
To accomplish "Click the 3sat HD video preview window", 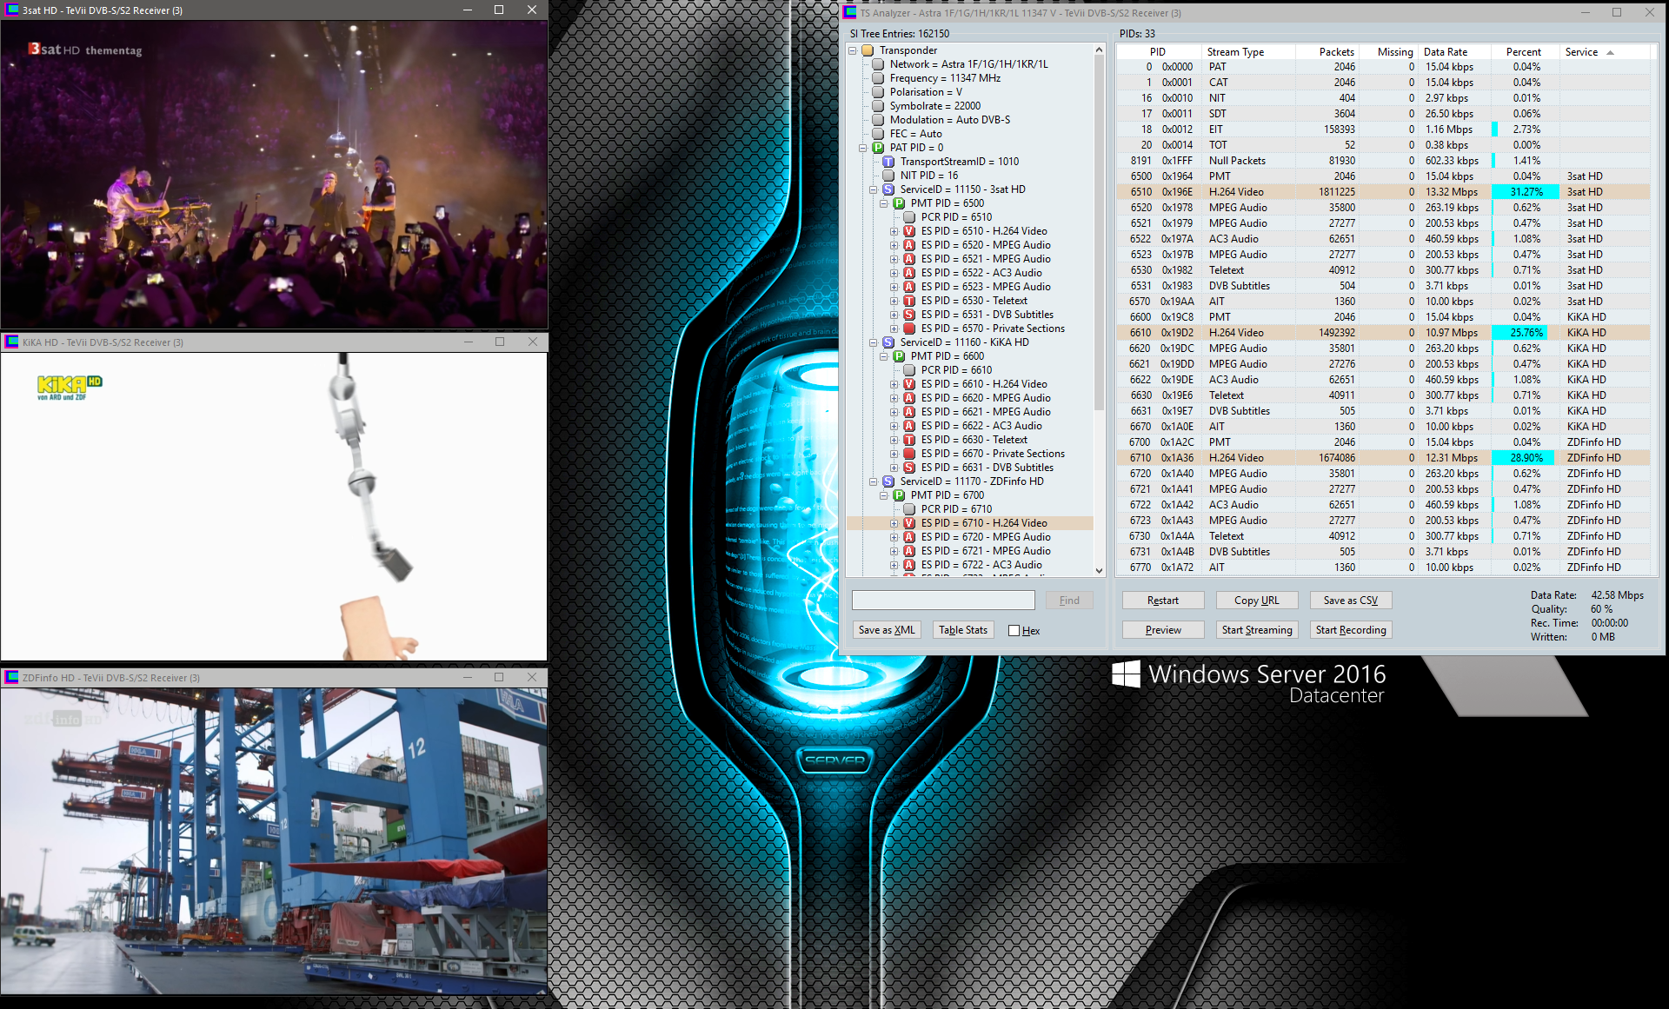I will tap(274, 174).
